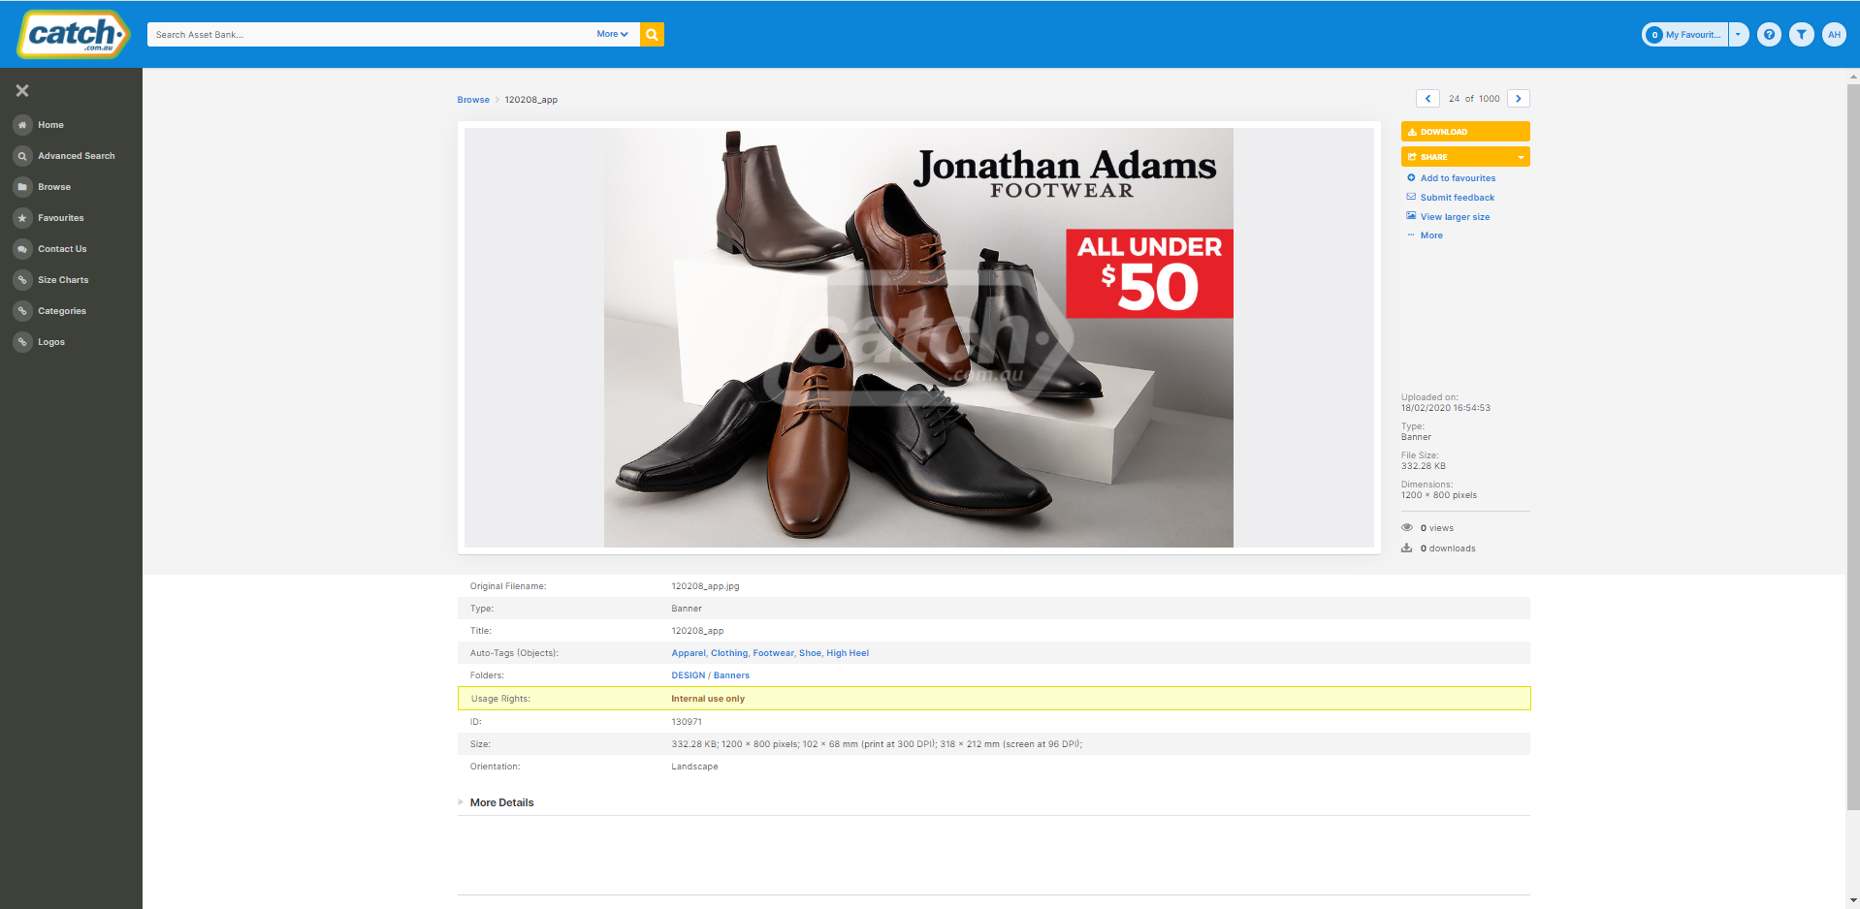Click the Contact Us chat icon in sidebar
The image size is (1860, 909).
[x=22, y=249]
